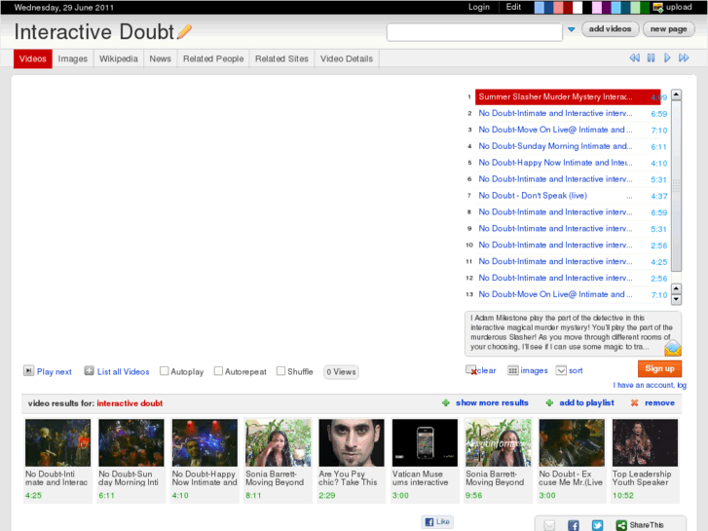Enable the Autoplay checkbox
Viewport: 708px width, 531px height.
pos(165,371)
